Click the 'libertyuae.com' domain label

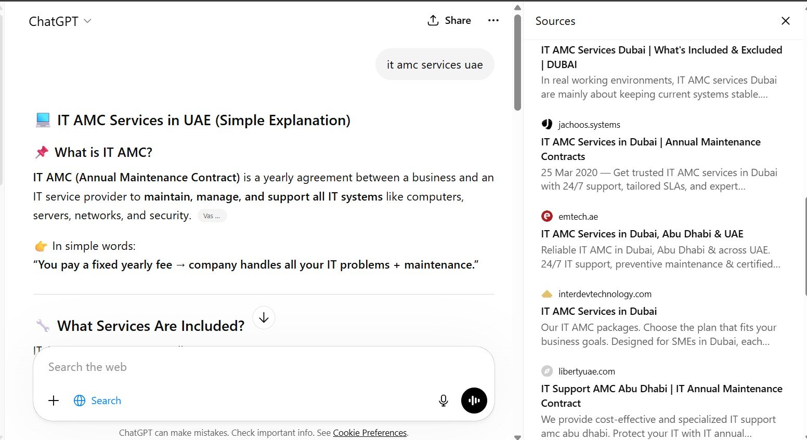[x=587, y=371]
